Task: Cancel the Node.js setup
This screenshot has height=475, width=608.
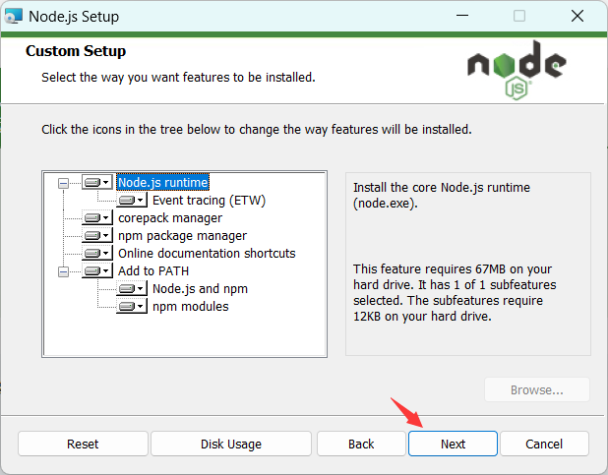Action: point(544,444)
